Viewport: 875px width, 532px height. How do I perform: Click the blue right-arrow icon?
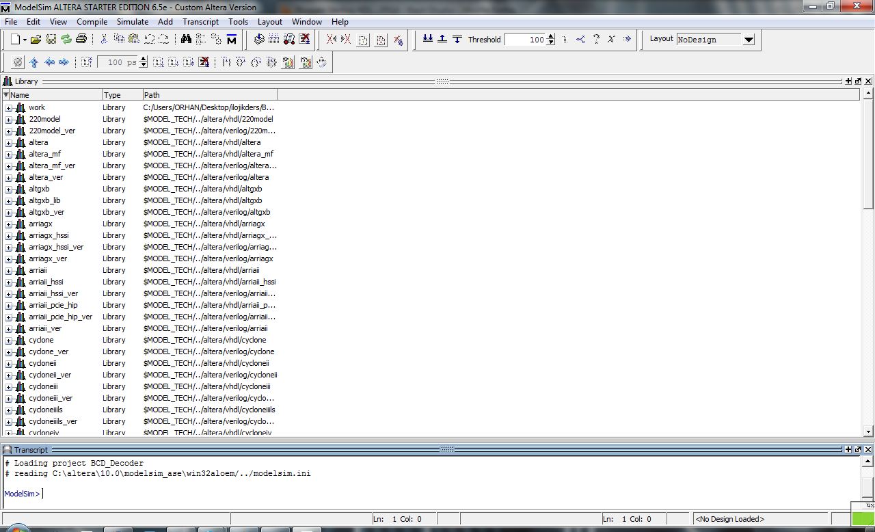click(x=64, y=62)
